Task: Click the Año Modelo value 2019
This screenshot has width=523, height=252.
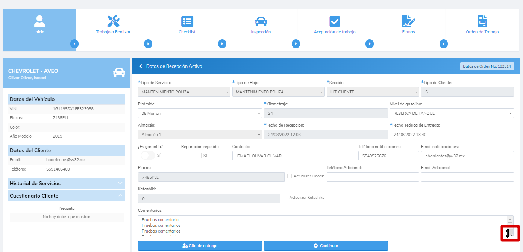Action: [58, 136]
